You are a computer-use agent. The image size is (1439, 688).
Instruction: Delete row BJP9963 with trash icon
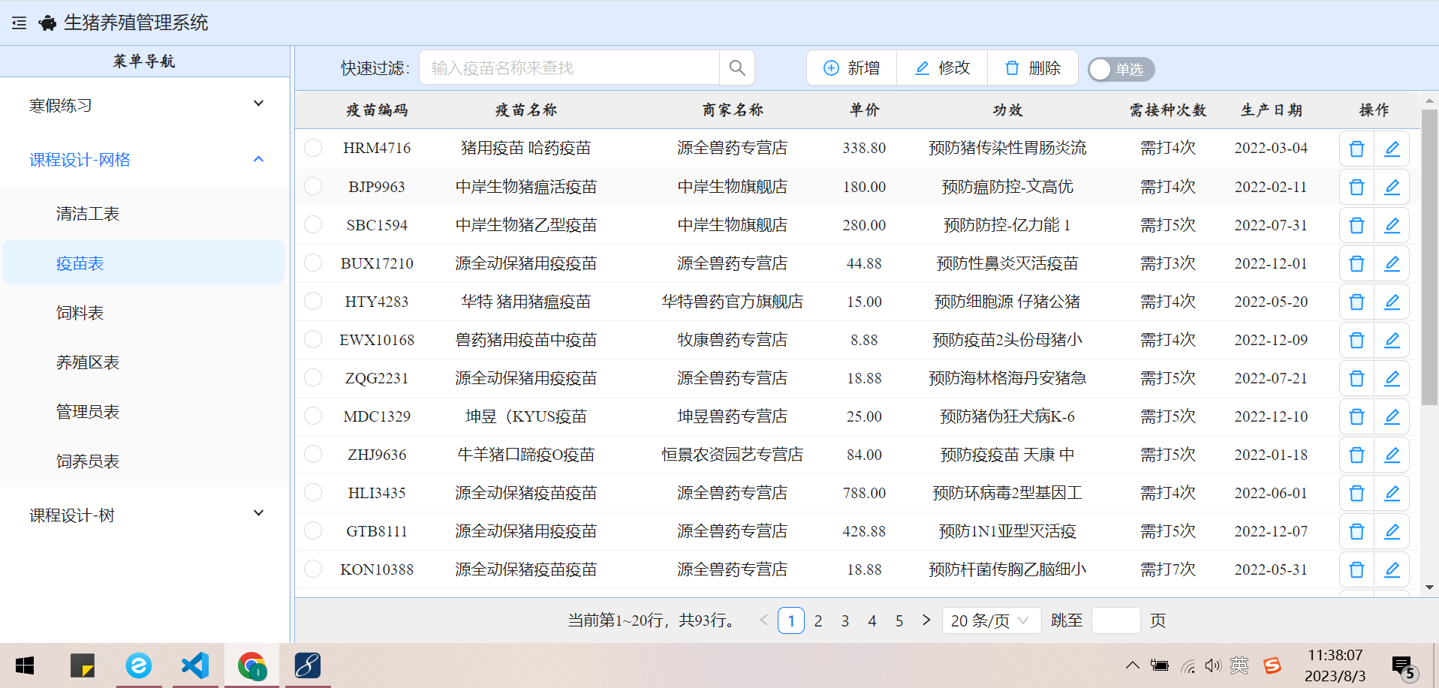coord(1356,187)
